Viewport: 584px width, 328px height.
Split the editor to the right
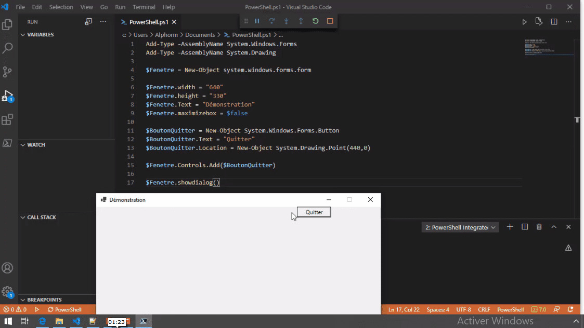coord(554,22)
